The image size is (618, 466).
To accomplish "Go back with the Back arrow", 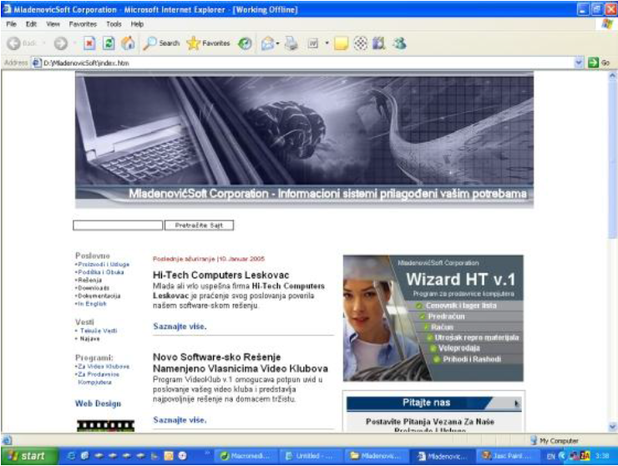I will click(x=14, y=43).
